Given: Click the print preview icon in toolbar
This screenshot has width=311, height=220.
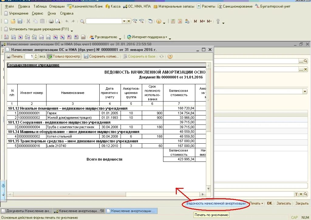Looking at the screenshot, I should (58, 21).
